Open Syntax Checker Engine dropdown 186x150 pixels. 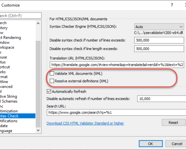(x=159, y=27)
